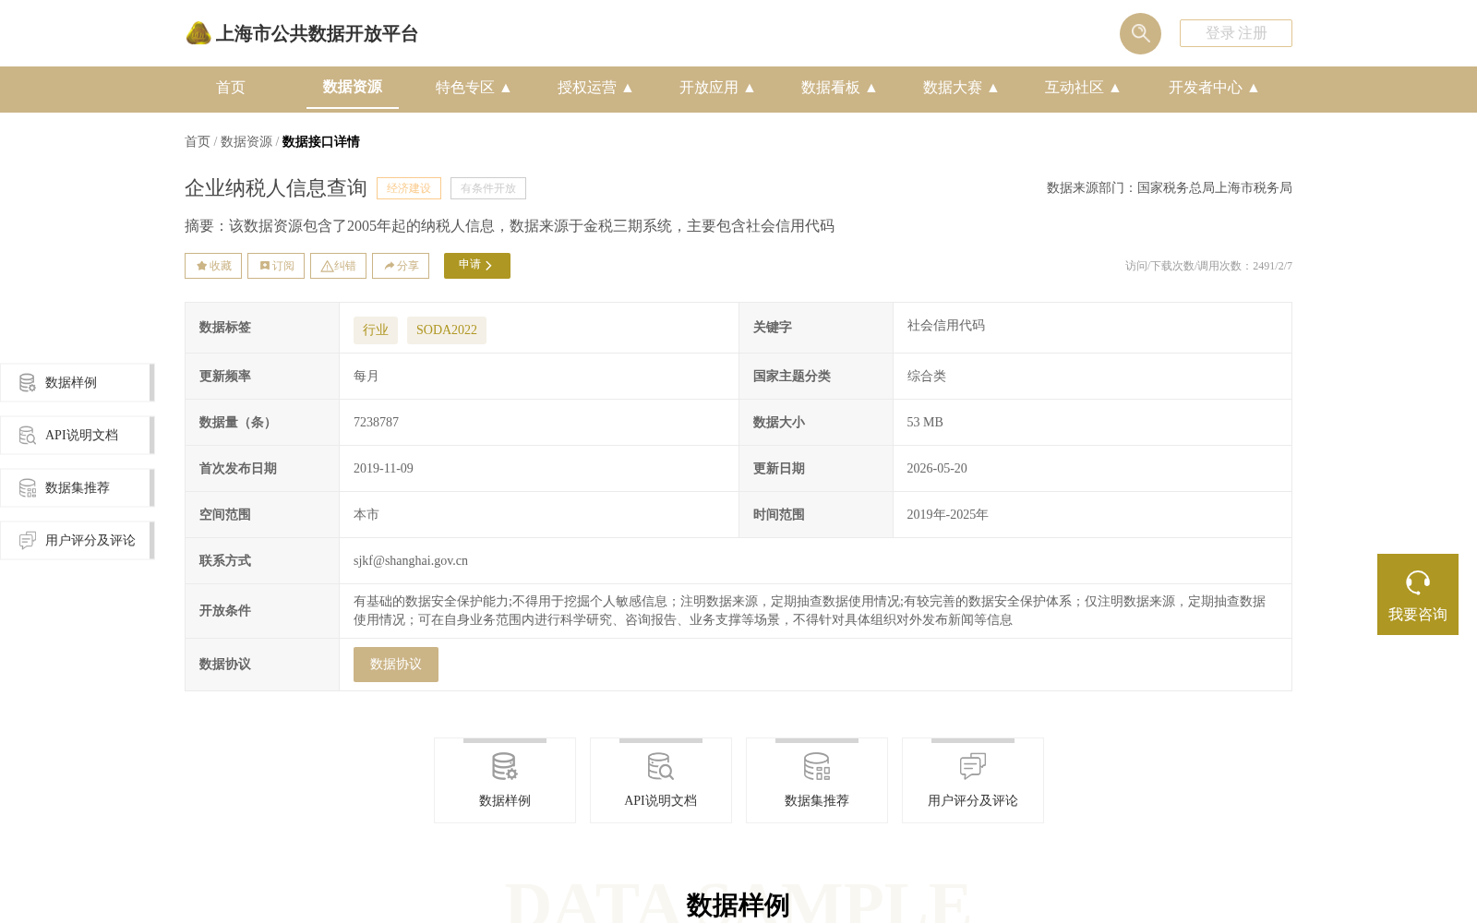Click the platform logo icon
The image size is (1477, 923).
point(198,33)
